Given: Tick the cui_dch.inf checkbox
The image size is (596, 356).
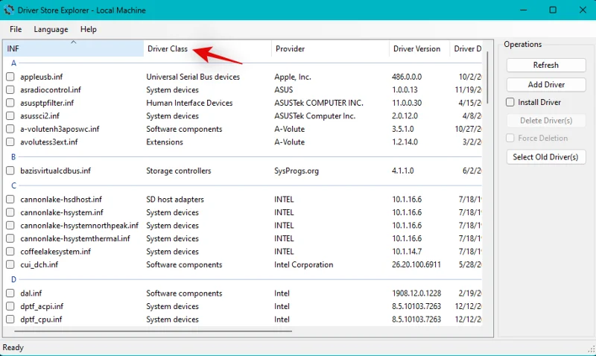Looking at the screenshot, I should pyautogui.click(x=10, y=264).
